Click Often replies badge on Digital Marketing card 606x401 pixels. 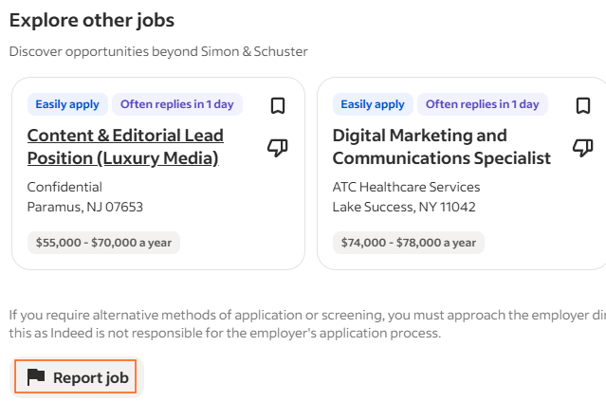[483, 104]
